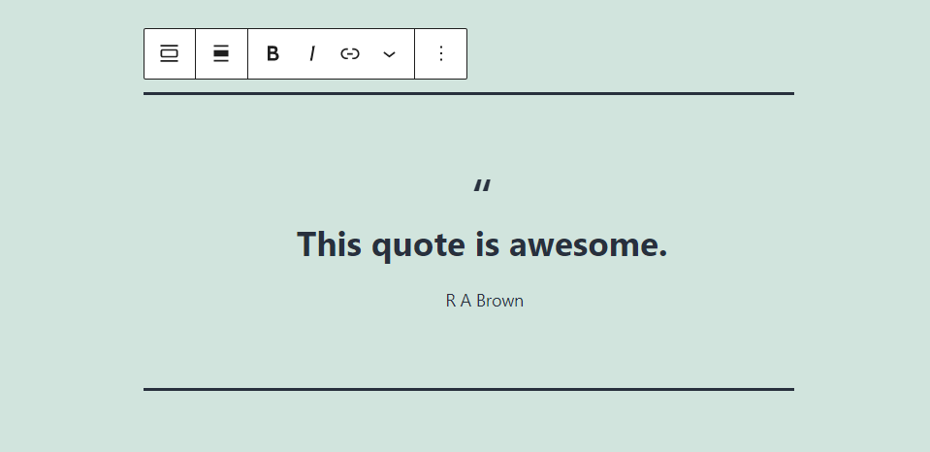Click the word 'awesome.' in the quote
This screenshot has width=930, height=452.
(x=589, y=244)
